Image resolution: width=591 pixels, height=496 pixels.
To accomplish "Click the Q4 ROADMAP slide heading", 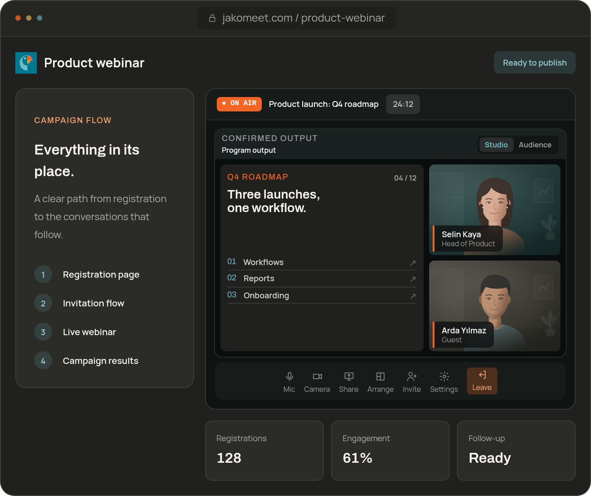I will click(x=258, y=177).
